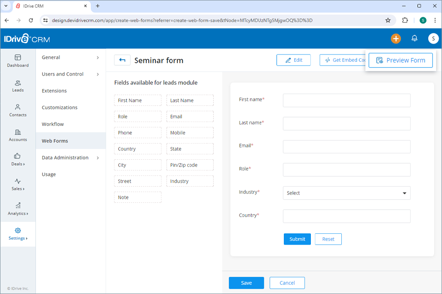Viewport: 442px width, 294px height.
Task: Navigate to Accounts module
Action: pos(18,136)
